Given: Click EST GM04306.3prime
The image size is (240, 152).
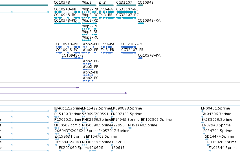Looking at the screenshot, I should click(x=216, y=114).
